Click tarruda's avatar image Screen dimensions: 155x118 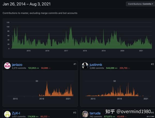(85, 114)
